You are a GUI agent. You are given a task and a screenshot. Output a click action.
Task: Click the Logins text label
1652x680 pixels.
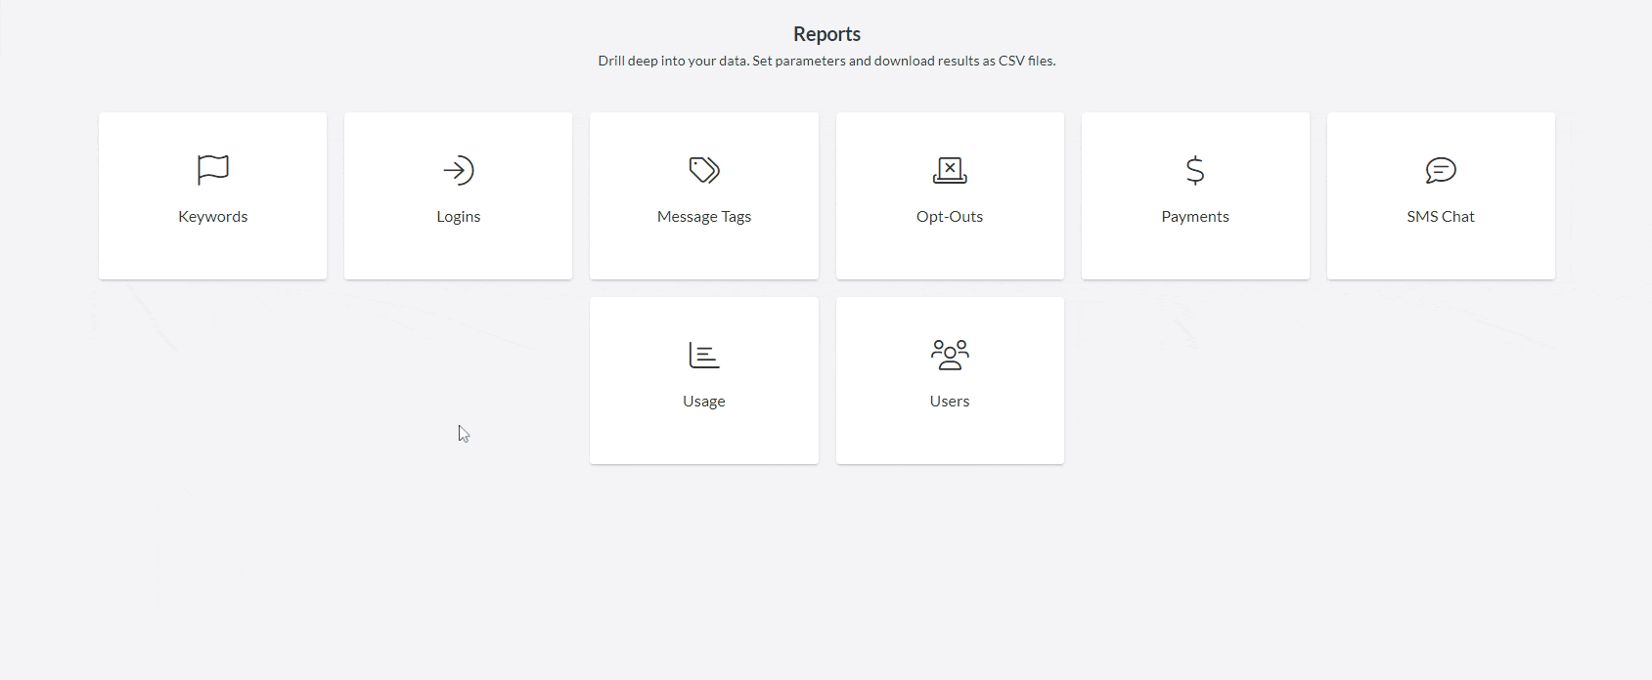pyautogui.click(x=458, y=217)
